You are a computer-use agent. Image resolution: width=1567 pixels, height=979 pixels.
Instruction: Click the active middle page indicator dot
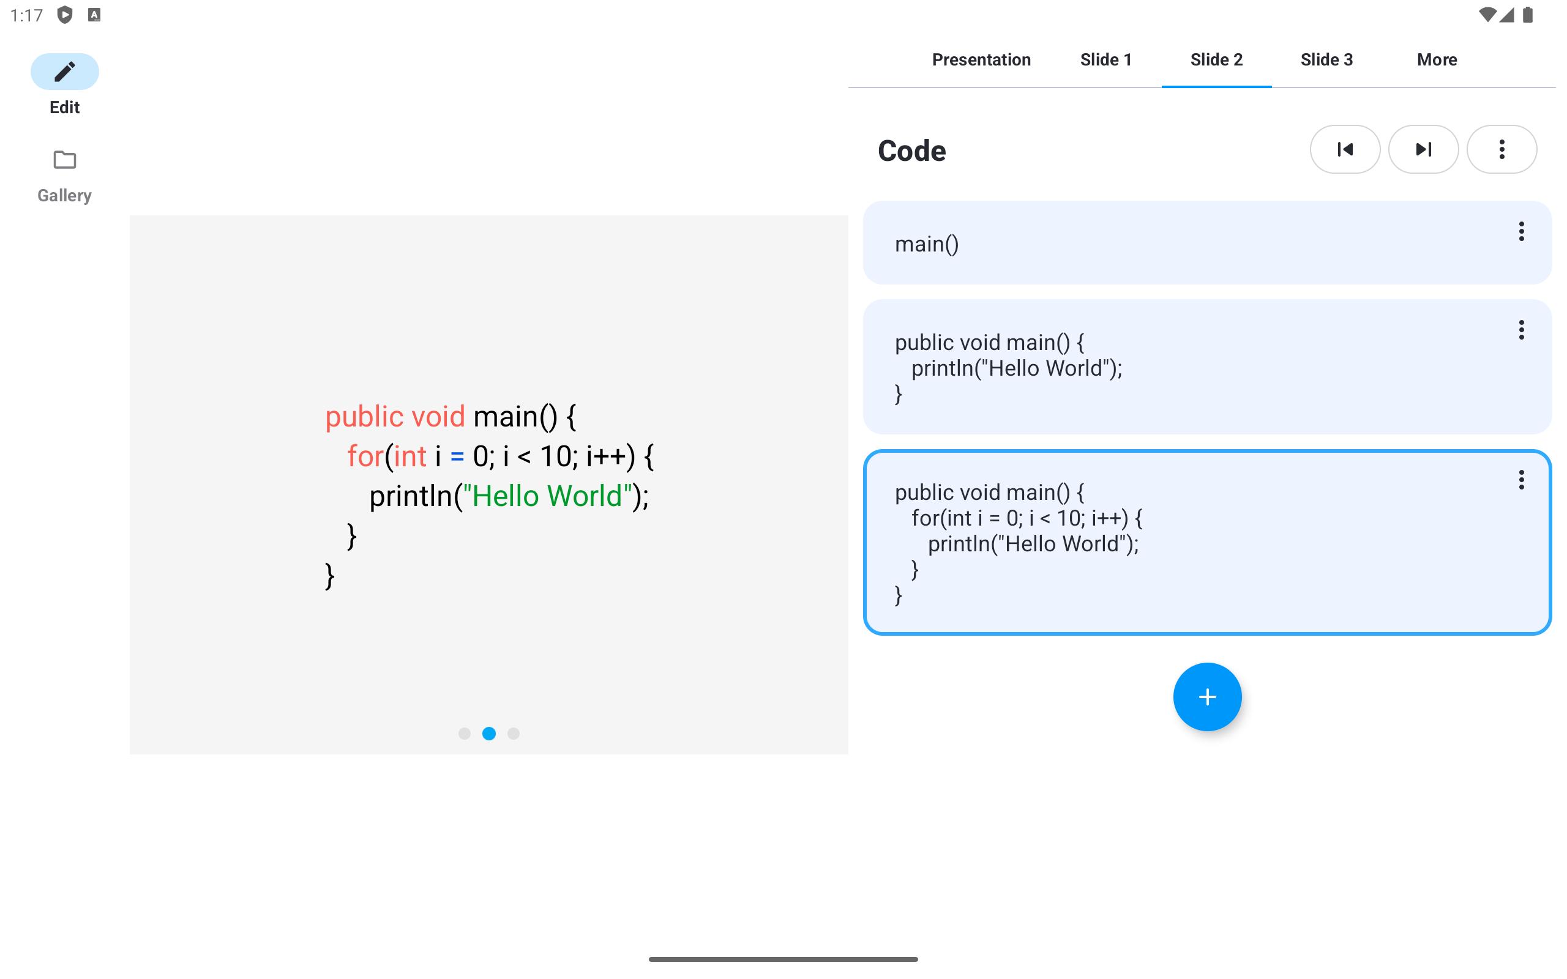[x=489, y=734]
